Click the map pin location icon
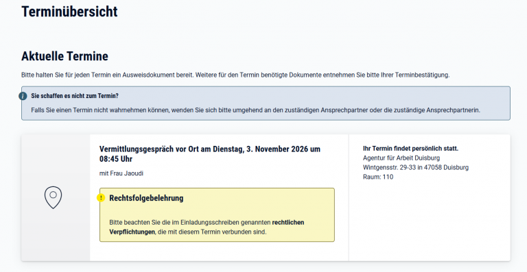The width and height of the screenshot is (527, 272). click(x=53, y=197)
